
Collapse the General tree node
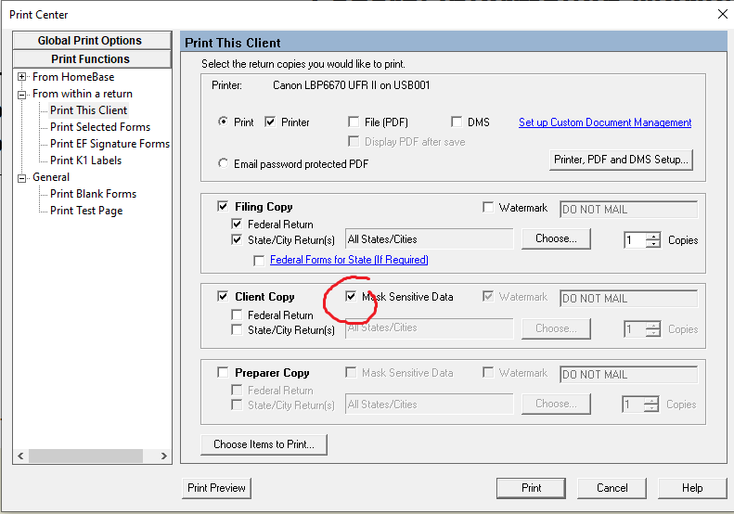pos(21,177)
